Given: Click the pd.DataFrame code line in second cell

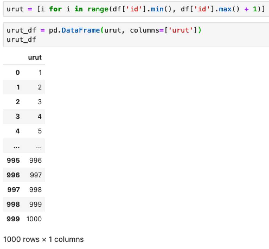Looking at the screenshot, I should click(x=104, y=30).
